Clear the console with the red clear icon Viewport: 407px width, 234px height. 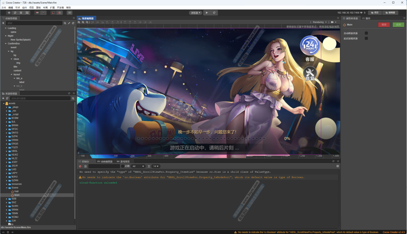(x=80, y=166)
